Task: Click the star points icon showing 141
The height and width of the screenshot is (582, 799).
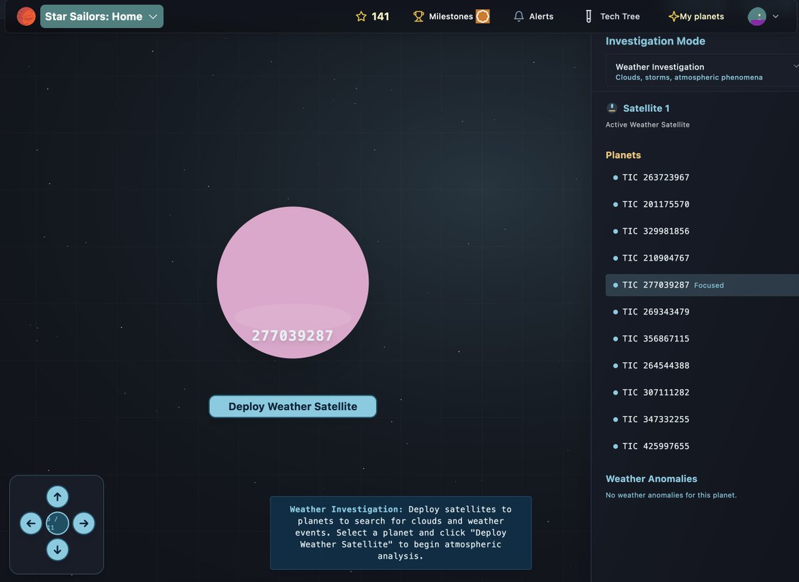Action: point(362,16)
